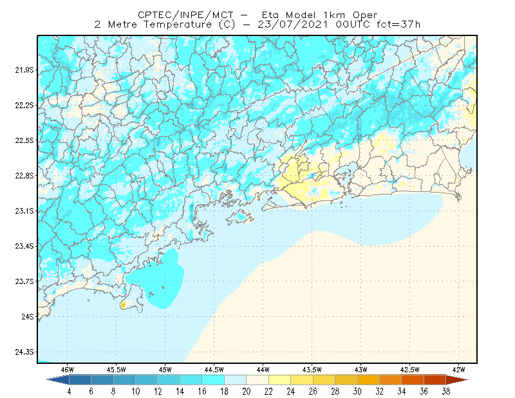Click the legend value '12'
Image resolution: width=515 pixels, height=398 pixels.
pyautogui.click(x=158, y=392)
